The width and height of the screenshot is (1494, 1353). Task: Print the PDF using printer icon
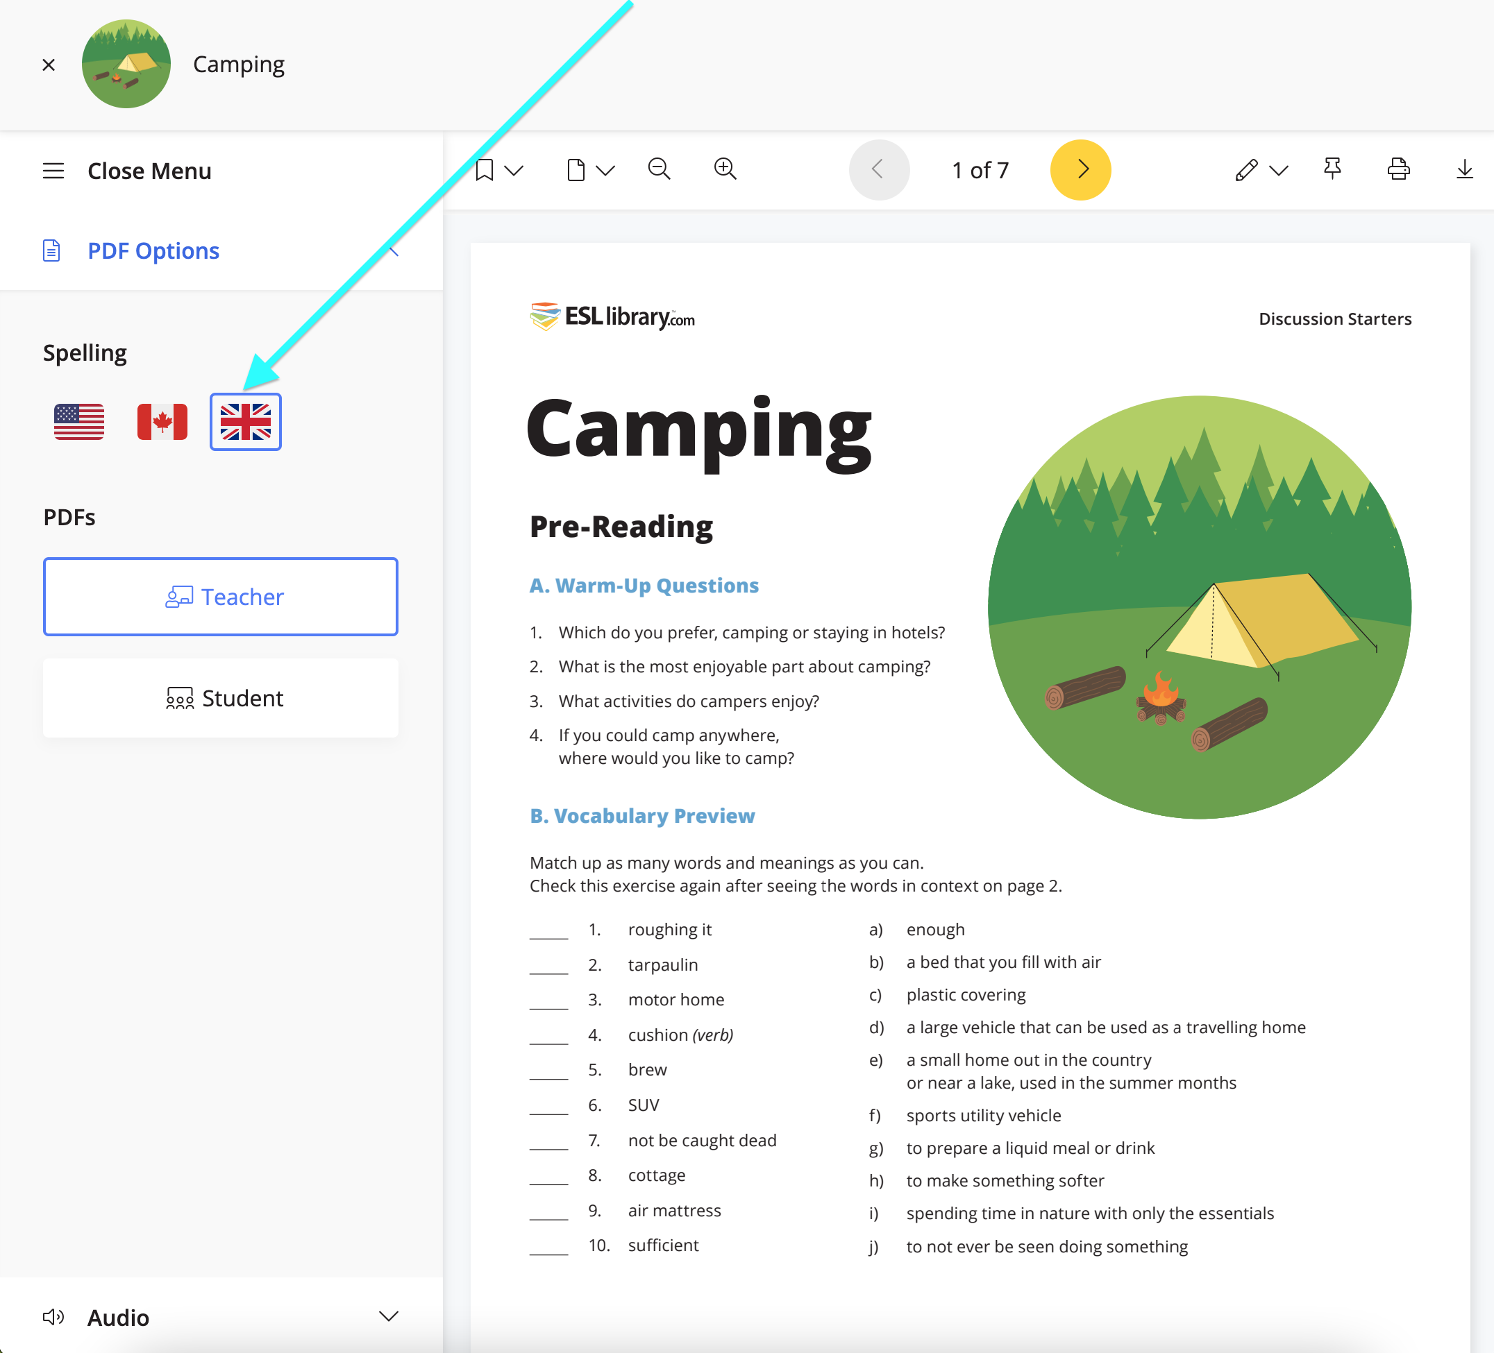point(1398,169)
